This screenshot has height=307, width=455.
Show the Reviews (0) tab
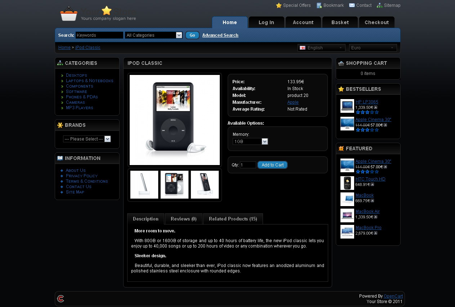[184, 219]
